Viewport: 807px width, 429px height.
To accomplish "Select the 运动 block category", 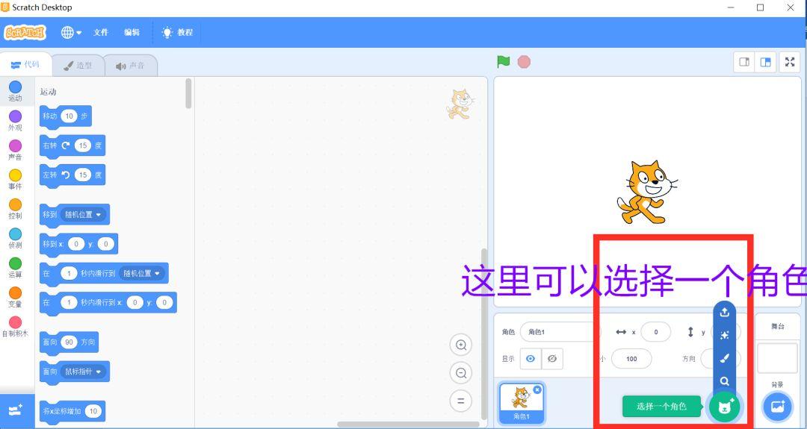I will [16, 91].
